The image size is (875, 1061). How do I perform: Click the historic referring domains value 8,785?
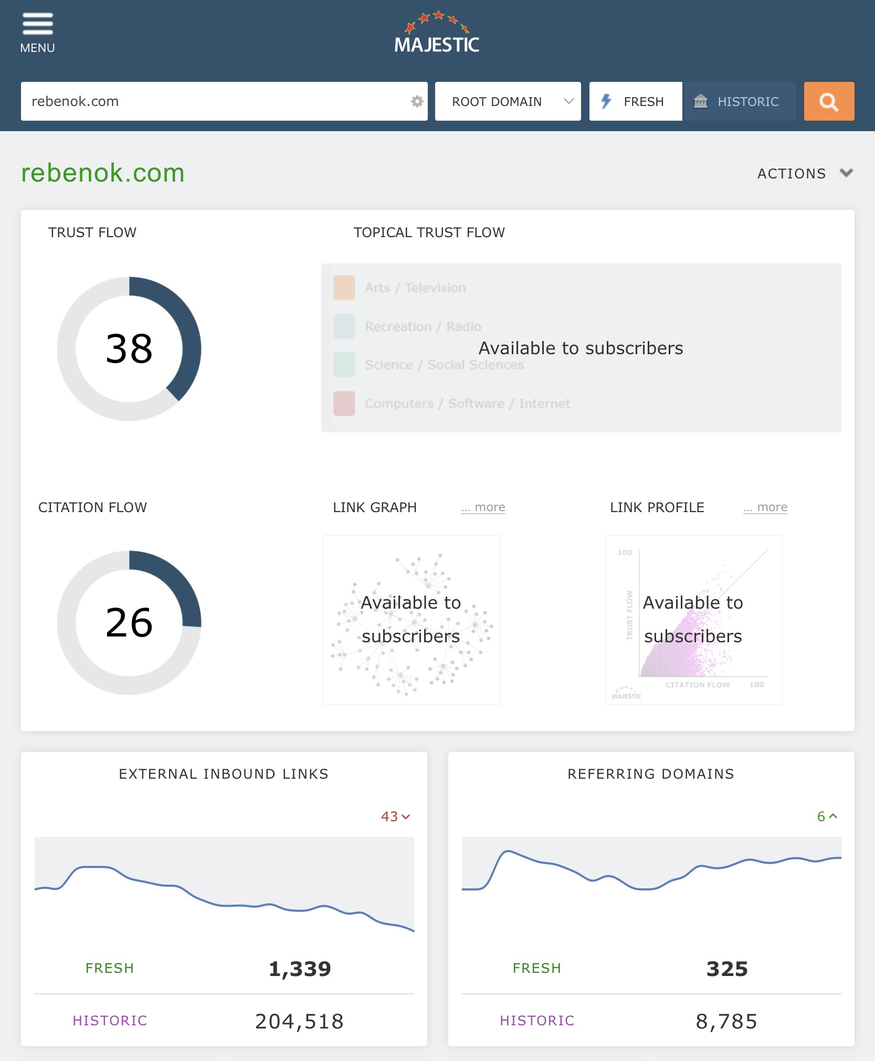pos(726,1021)
